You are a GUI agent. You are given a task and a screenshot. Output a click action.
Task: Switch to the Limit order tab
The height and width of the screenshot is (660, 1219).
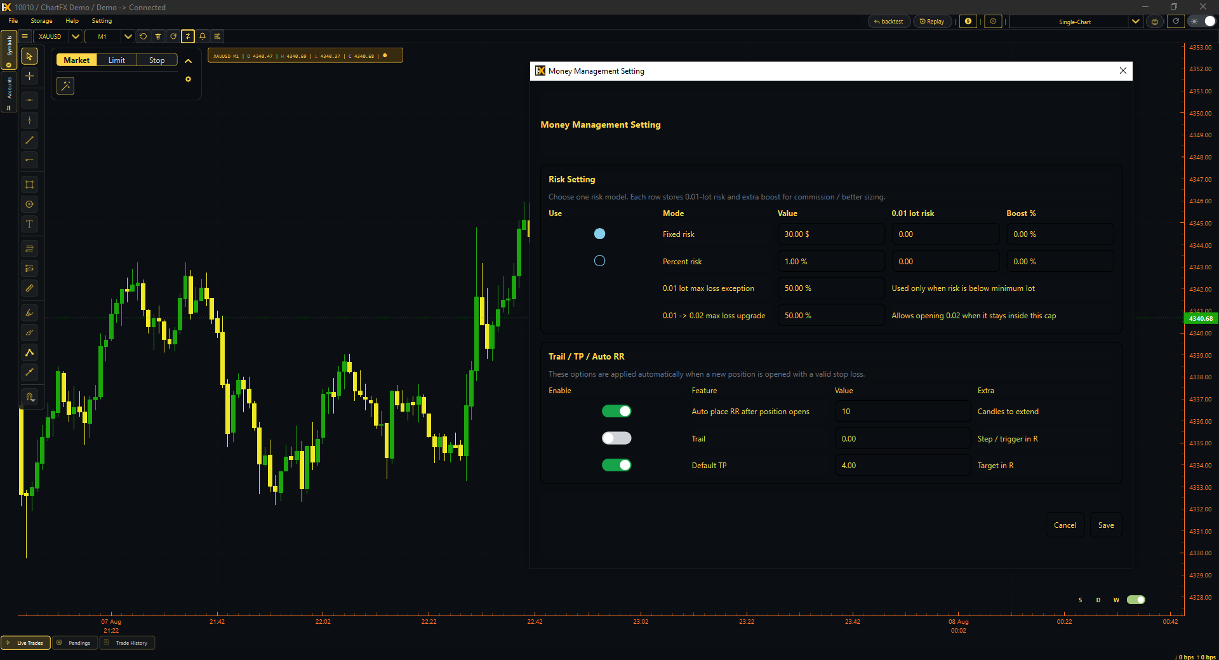coord(117,60)
